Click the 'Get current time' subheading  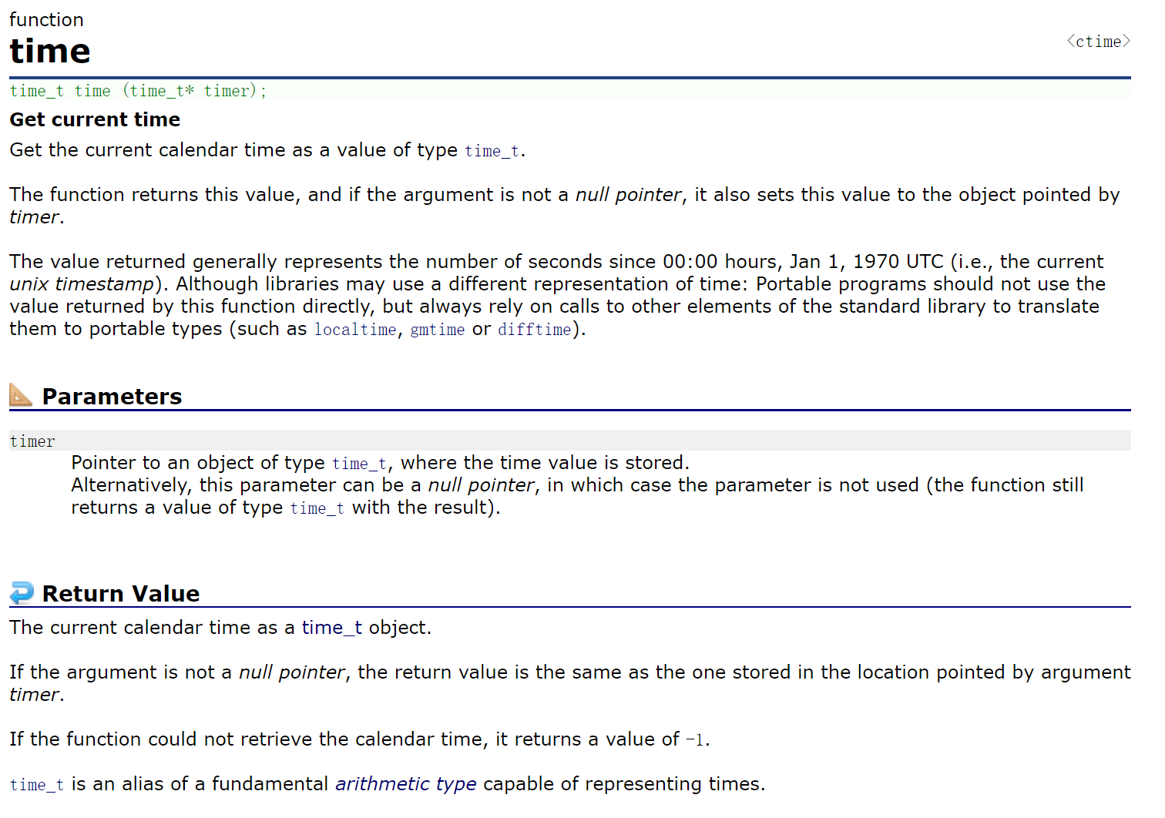[x=95, y=119]
